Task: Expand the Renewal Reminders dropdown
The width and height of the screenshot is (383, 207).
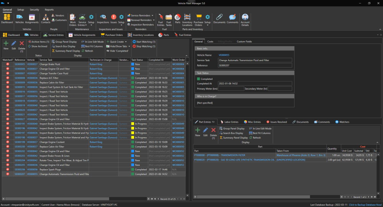Action: click(154, 20)
